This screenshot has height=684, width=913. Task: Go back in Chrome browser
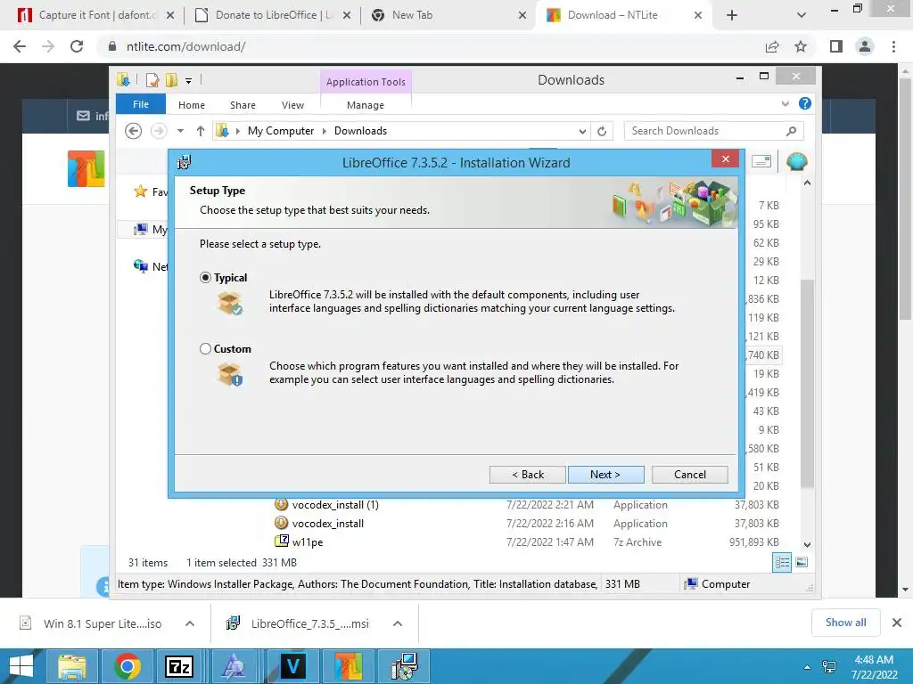point(20,46)
